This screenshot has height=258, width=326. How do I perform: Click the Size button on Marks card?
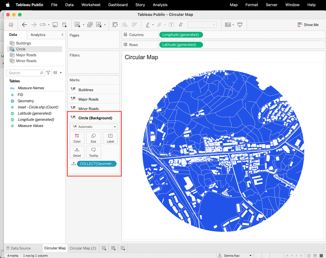93,138
